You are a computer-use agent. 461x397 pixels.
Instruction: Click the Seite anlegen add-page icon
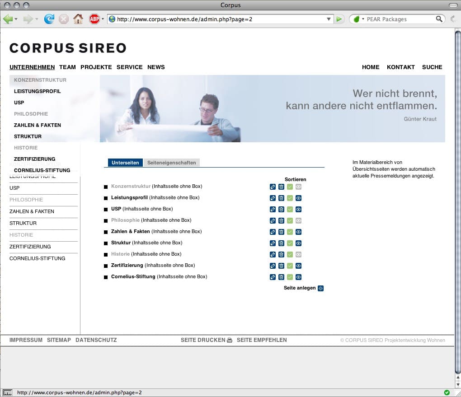click(x=321, y=288)
